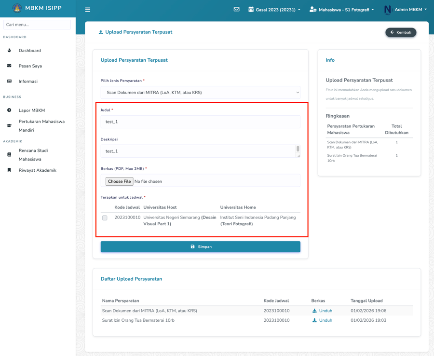Click the Informasi icon in sidebar
434x356 pixels.
(9, 81)
